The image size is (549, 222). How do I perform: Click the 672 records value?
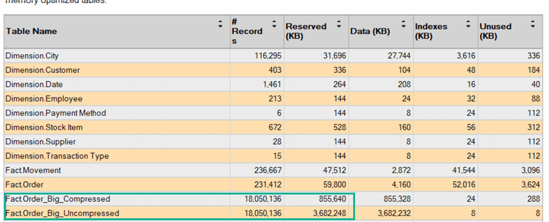pyautogui.click(x=275, y=127)
